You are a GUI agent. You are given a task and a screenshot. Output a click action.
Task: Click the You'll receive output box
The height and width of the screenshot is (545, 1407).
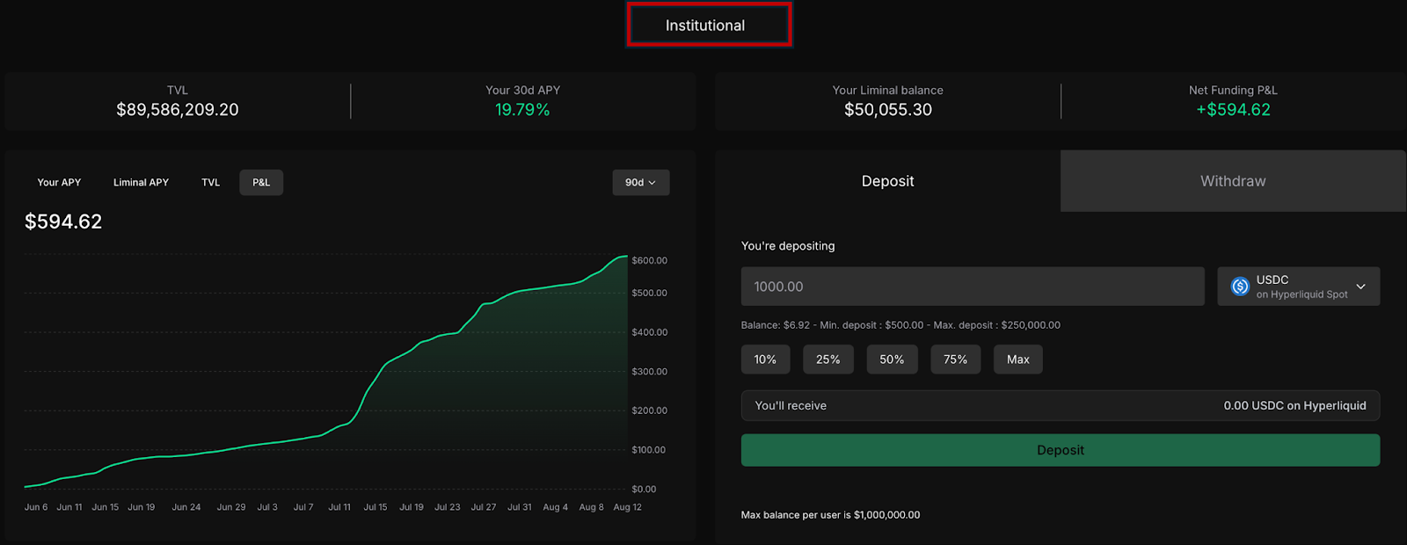coord(1060,406)
